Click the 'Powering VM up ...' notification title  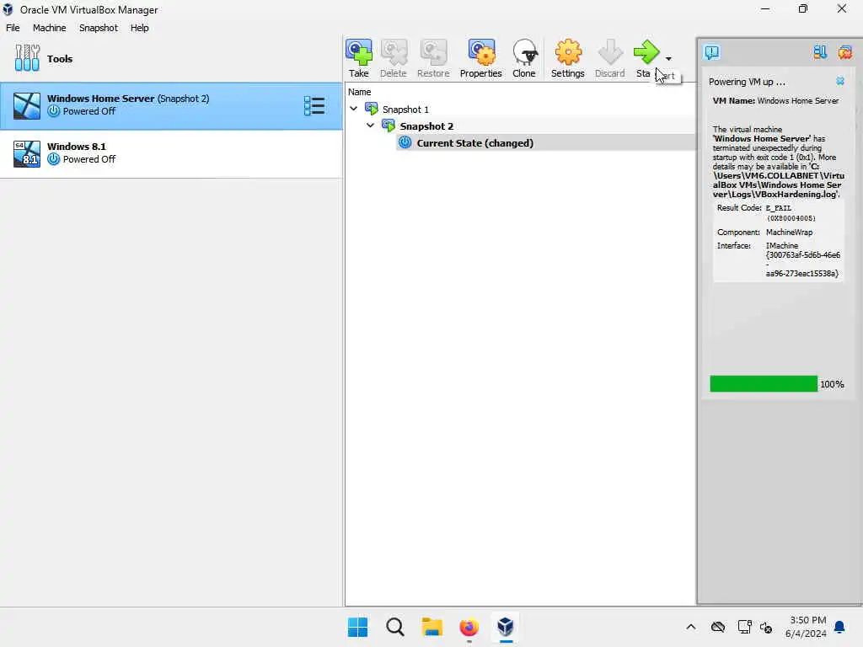(747, 82)
